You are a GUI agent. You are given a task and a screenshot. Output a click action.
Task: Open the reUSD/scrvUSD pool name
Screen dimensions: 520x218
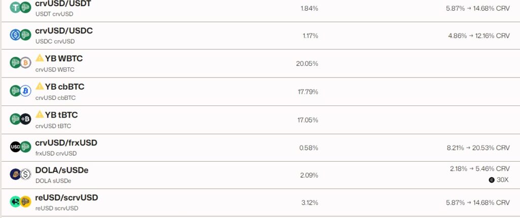click(67, 198)
